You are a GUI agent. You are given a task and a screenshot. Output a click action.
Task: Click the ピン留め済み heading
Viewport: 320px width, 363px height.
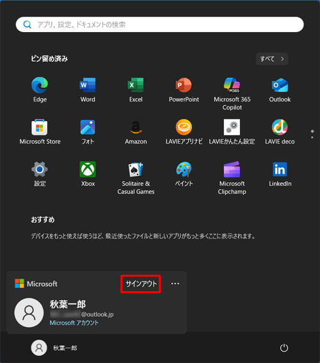(x=49, y=59)
